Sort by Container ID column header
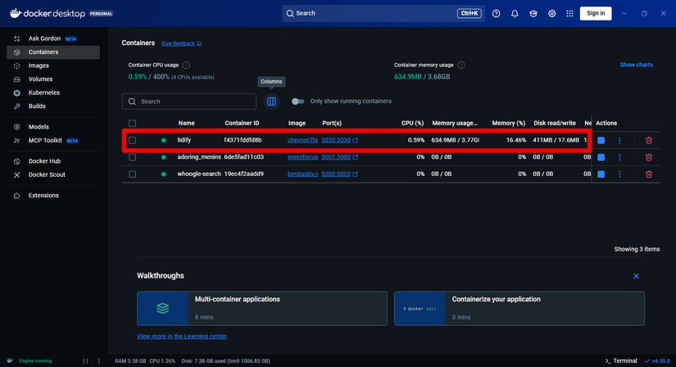676x367 pixels. [x=242, y=124]
